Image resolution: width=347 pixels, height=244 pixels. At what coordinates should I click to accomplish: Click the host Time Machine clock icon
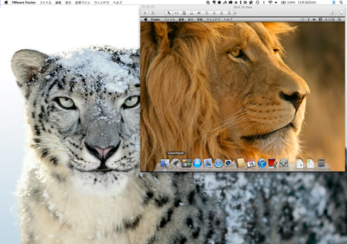[257, 3]
